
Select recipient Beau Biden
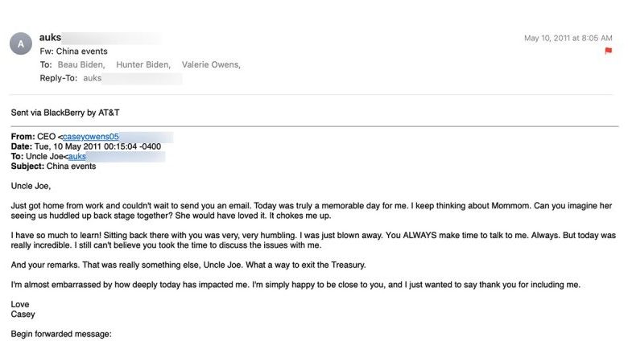[81, 64]
